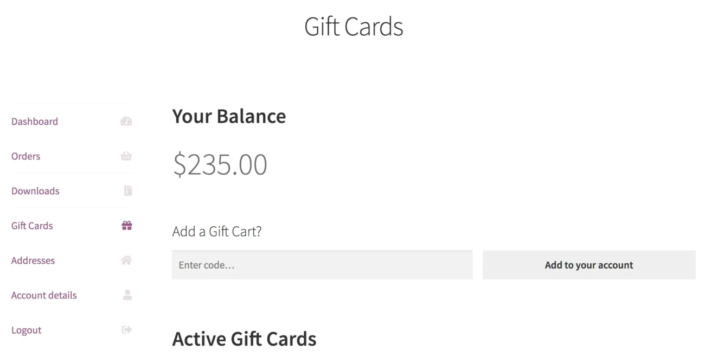Screen dimensions: 705x356
Task: Select the Orders basket icon
Action: pos(126,156)
